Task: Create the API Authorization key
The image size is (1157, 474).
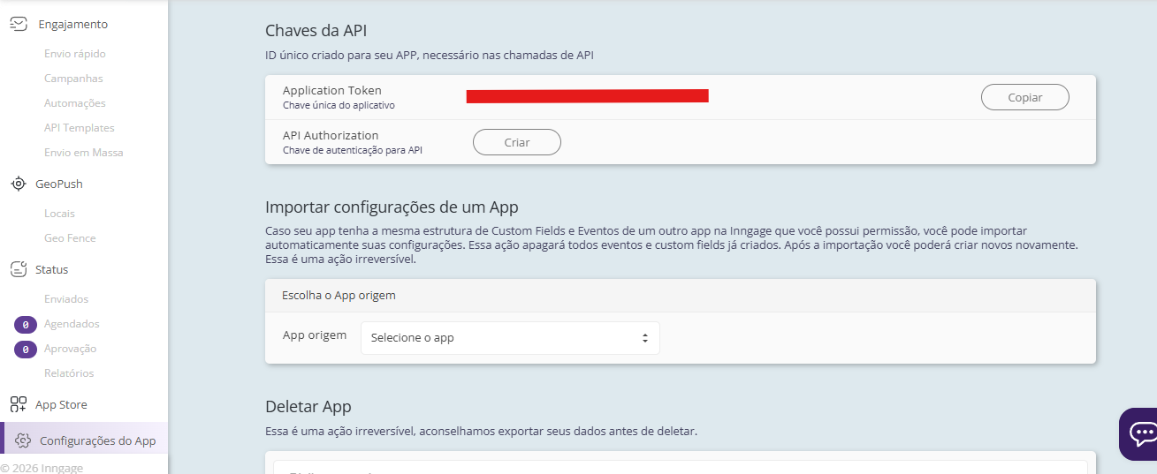Action: (516, 142)
